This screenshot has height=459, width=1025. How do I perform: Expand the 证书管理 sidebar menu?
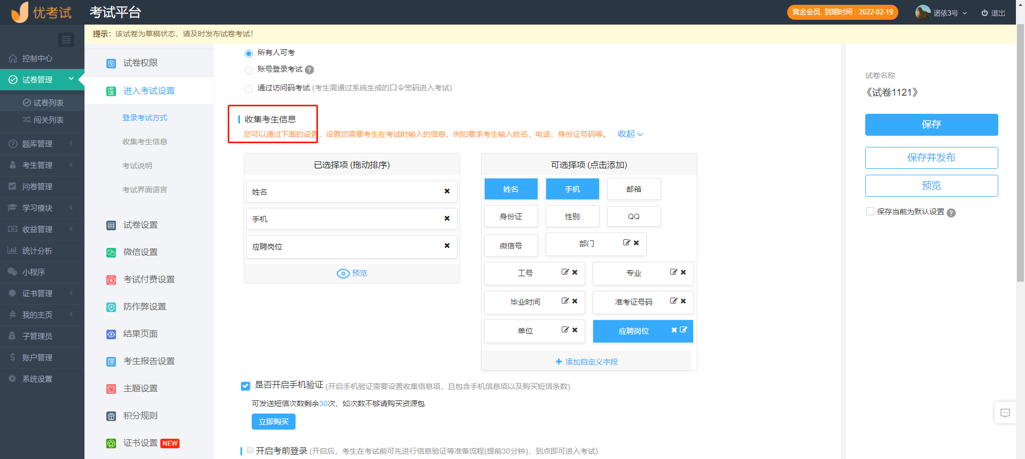coord(42,293)
